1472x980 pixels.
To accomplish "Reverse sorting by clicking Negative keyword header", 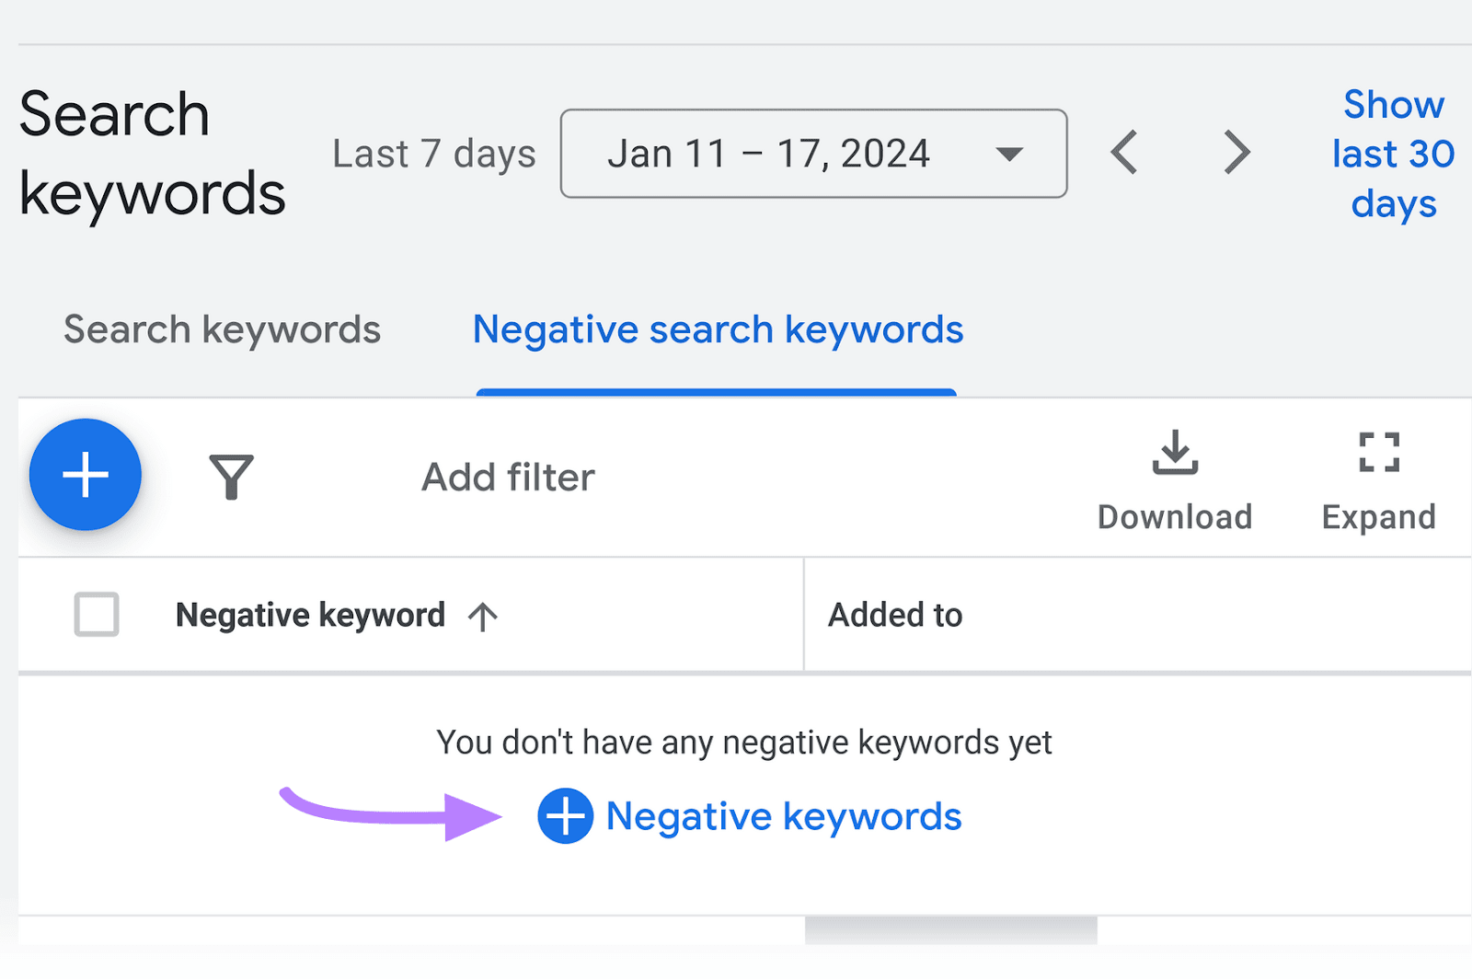I will pos(310,616).
